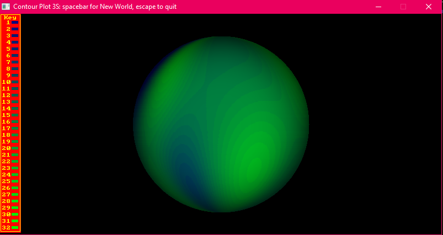443x235 pixels.
Task: Select the green swatch for level 25
Action: tap(15, 181)
